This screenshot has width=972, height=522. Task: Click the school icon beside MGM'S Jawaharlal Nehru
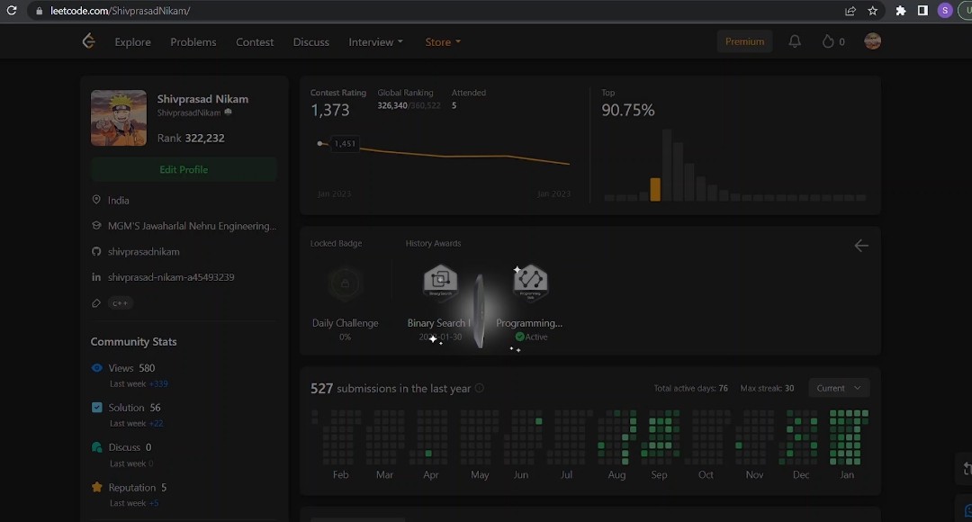[96, 226]
